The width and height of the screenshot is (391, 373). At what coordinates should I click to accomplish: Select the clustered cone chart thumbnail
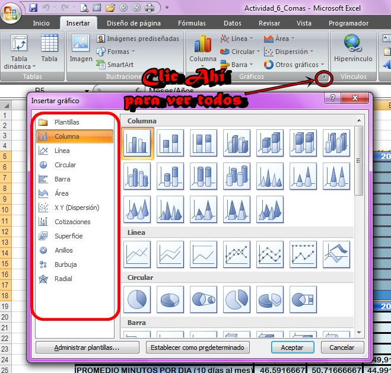(270, 176)
